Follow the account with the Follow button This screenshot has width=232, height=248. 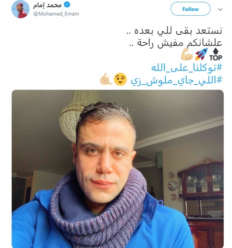(190, 9)
